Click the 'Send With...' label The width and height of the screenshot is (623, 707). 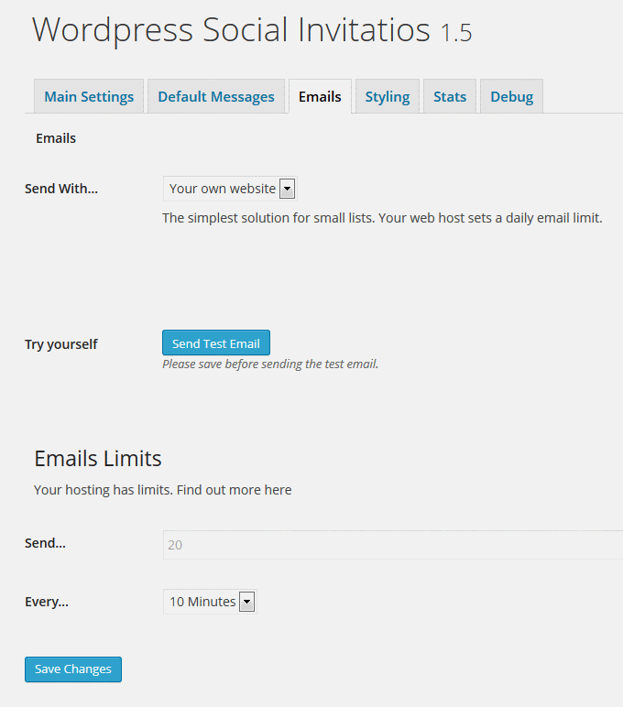point(61,189)
